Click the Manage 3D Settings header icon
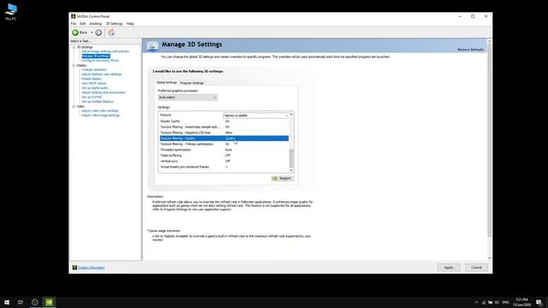The width and height of the screenshot is (548, 308). click(152, 45)
